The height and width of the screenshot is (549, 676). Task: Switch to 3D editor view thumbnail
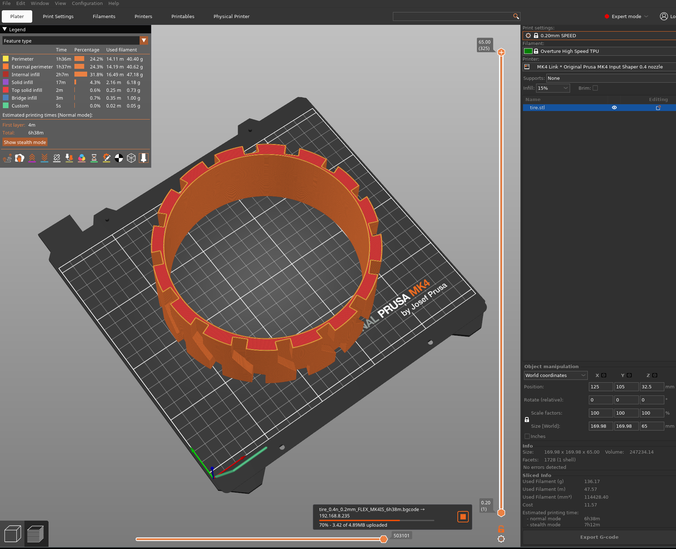tap(13, 533)
